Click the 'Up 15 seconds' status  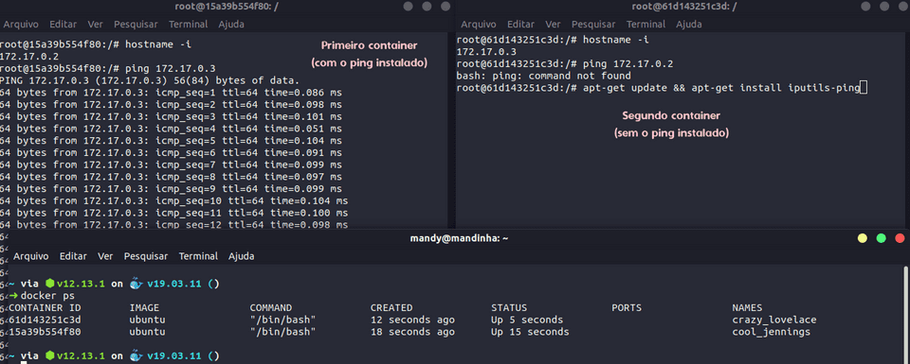tap(530, 332)
